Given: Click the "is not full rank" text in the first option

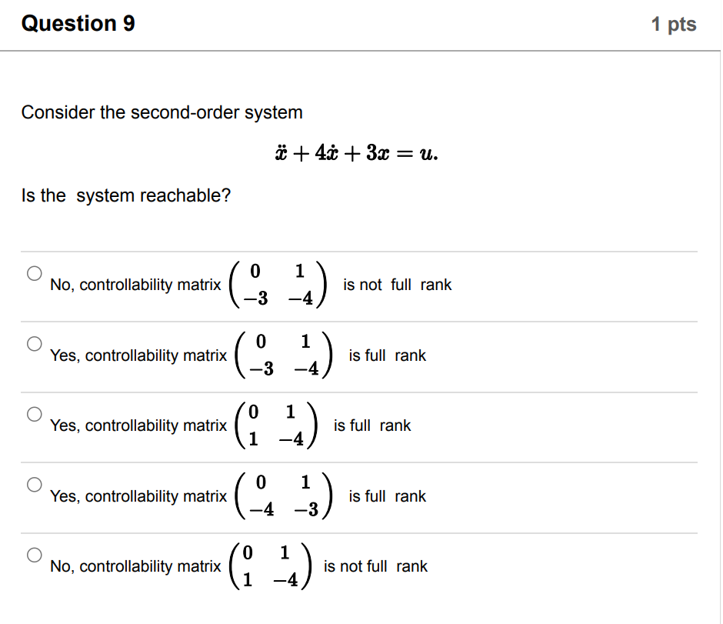Looking at the screenshot, I should click(398, 284).
